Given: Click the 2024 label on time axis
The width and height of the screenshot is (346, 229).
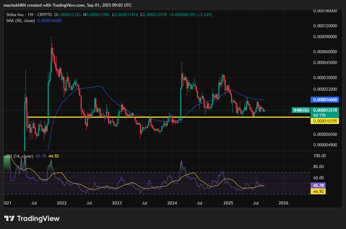Looking at the screenshot, I should [172, 203].
